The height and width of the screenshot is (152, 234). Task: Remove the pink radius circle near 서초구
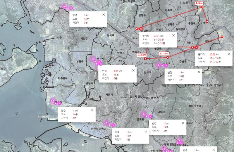click(166, 65)
